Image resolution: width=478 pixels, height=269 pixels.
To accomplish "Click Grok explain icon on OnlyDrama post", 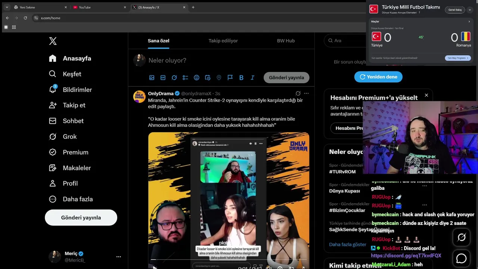I will tap(298, 93).
